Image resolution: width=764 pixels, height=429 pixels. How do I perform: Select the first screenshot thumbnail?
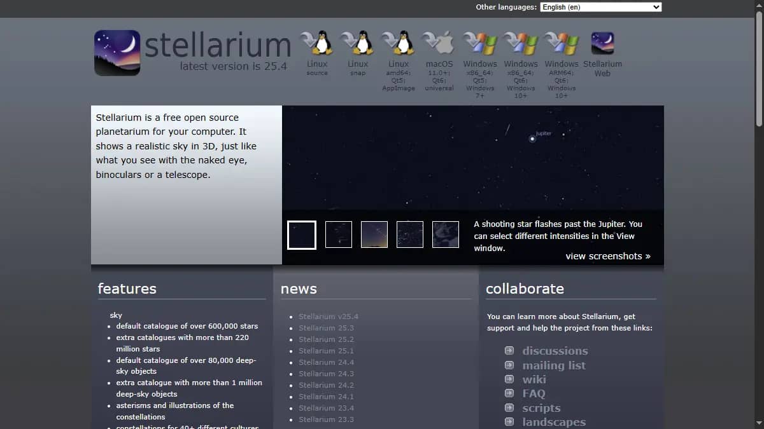pos(302,235)
